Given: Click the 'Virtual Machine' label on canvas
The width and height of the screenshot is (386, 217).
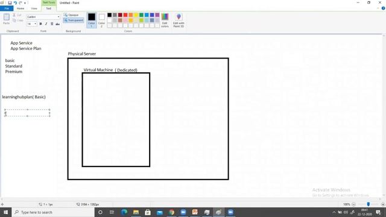Looking at the screenshot, I should [x=98, y=70].
